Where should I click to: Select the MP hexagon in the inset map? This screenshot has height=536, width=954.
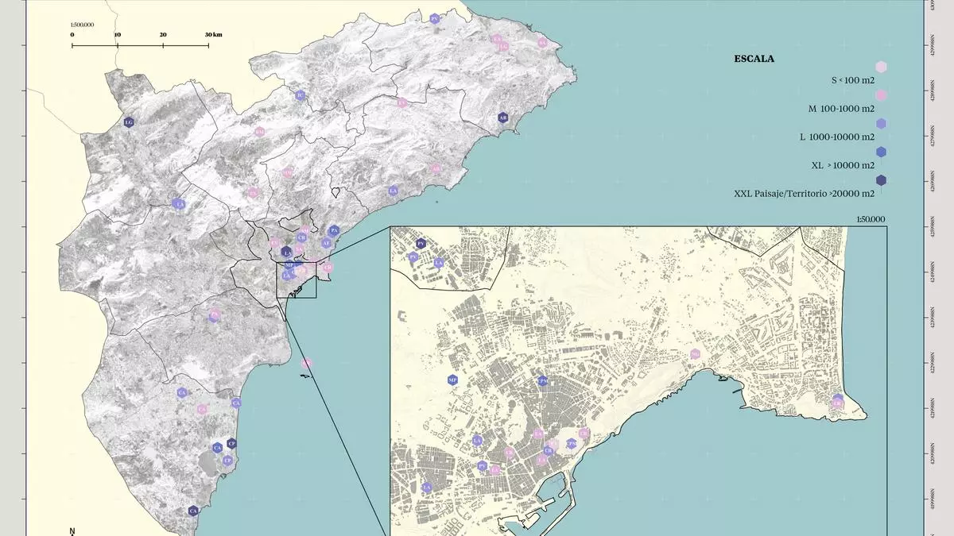452,380
